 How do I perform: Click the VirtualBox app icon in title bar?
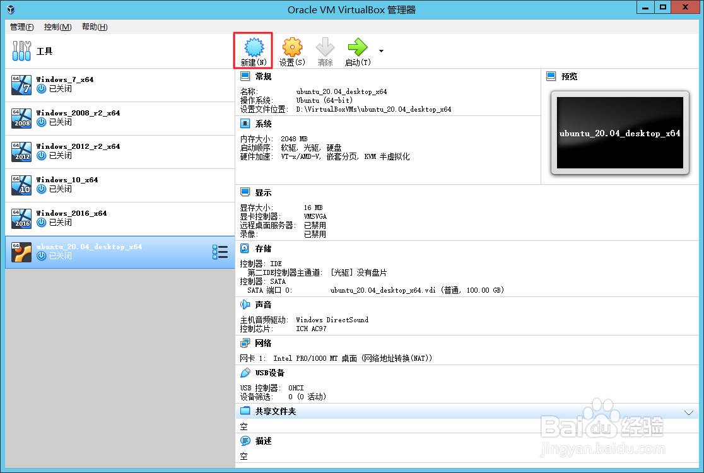[x=11, y=9]
